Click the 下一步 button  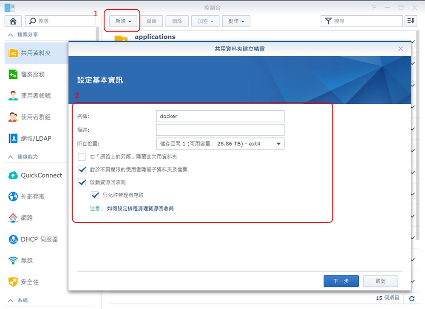(341, 281)
